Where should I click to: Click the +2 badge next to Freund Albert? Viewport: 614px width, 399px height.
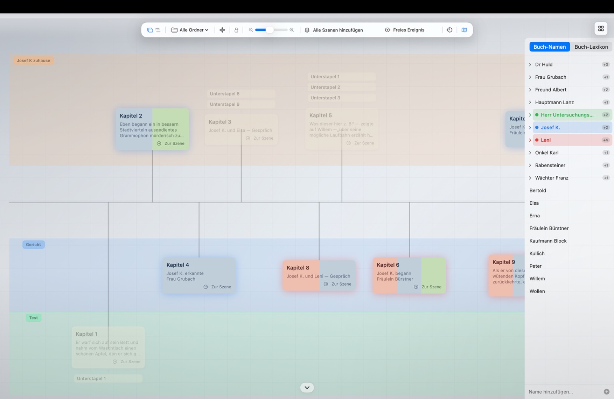point(606,90)
